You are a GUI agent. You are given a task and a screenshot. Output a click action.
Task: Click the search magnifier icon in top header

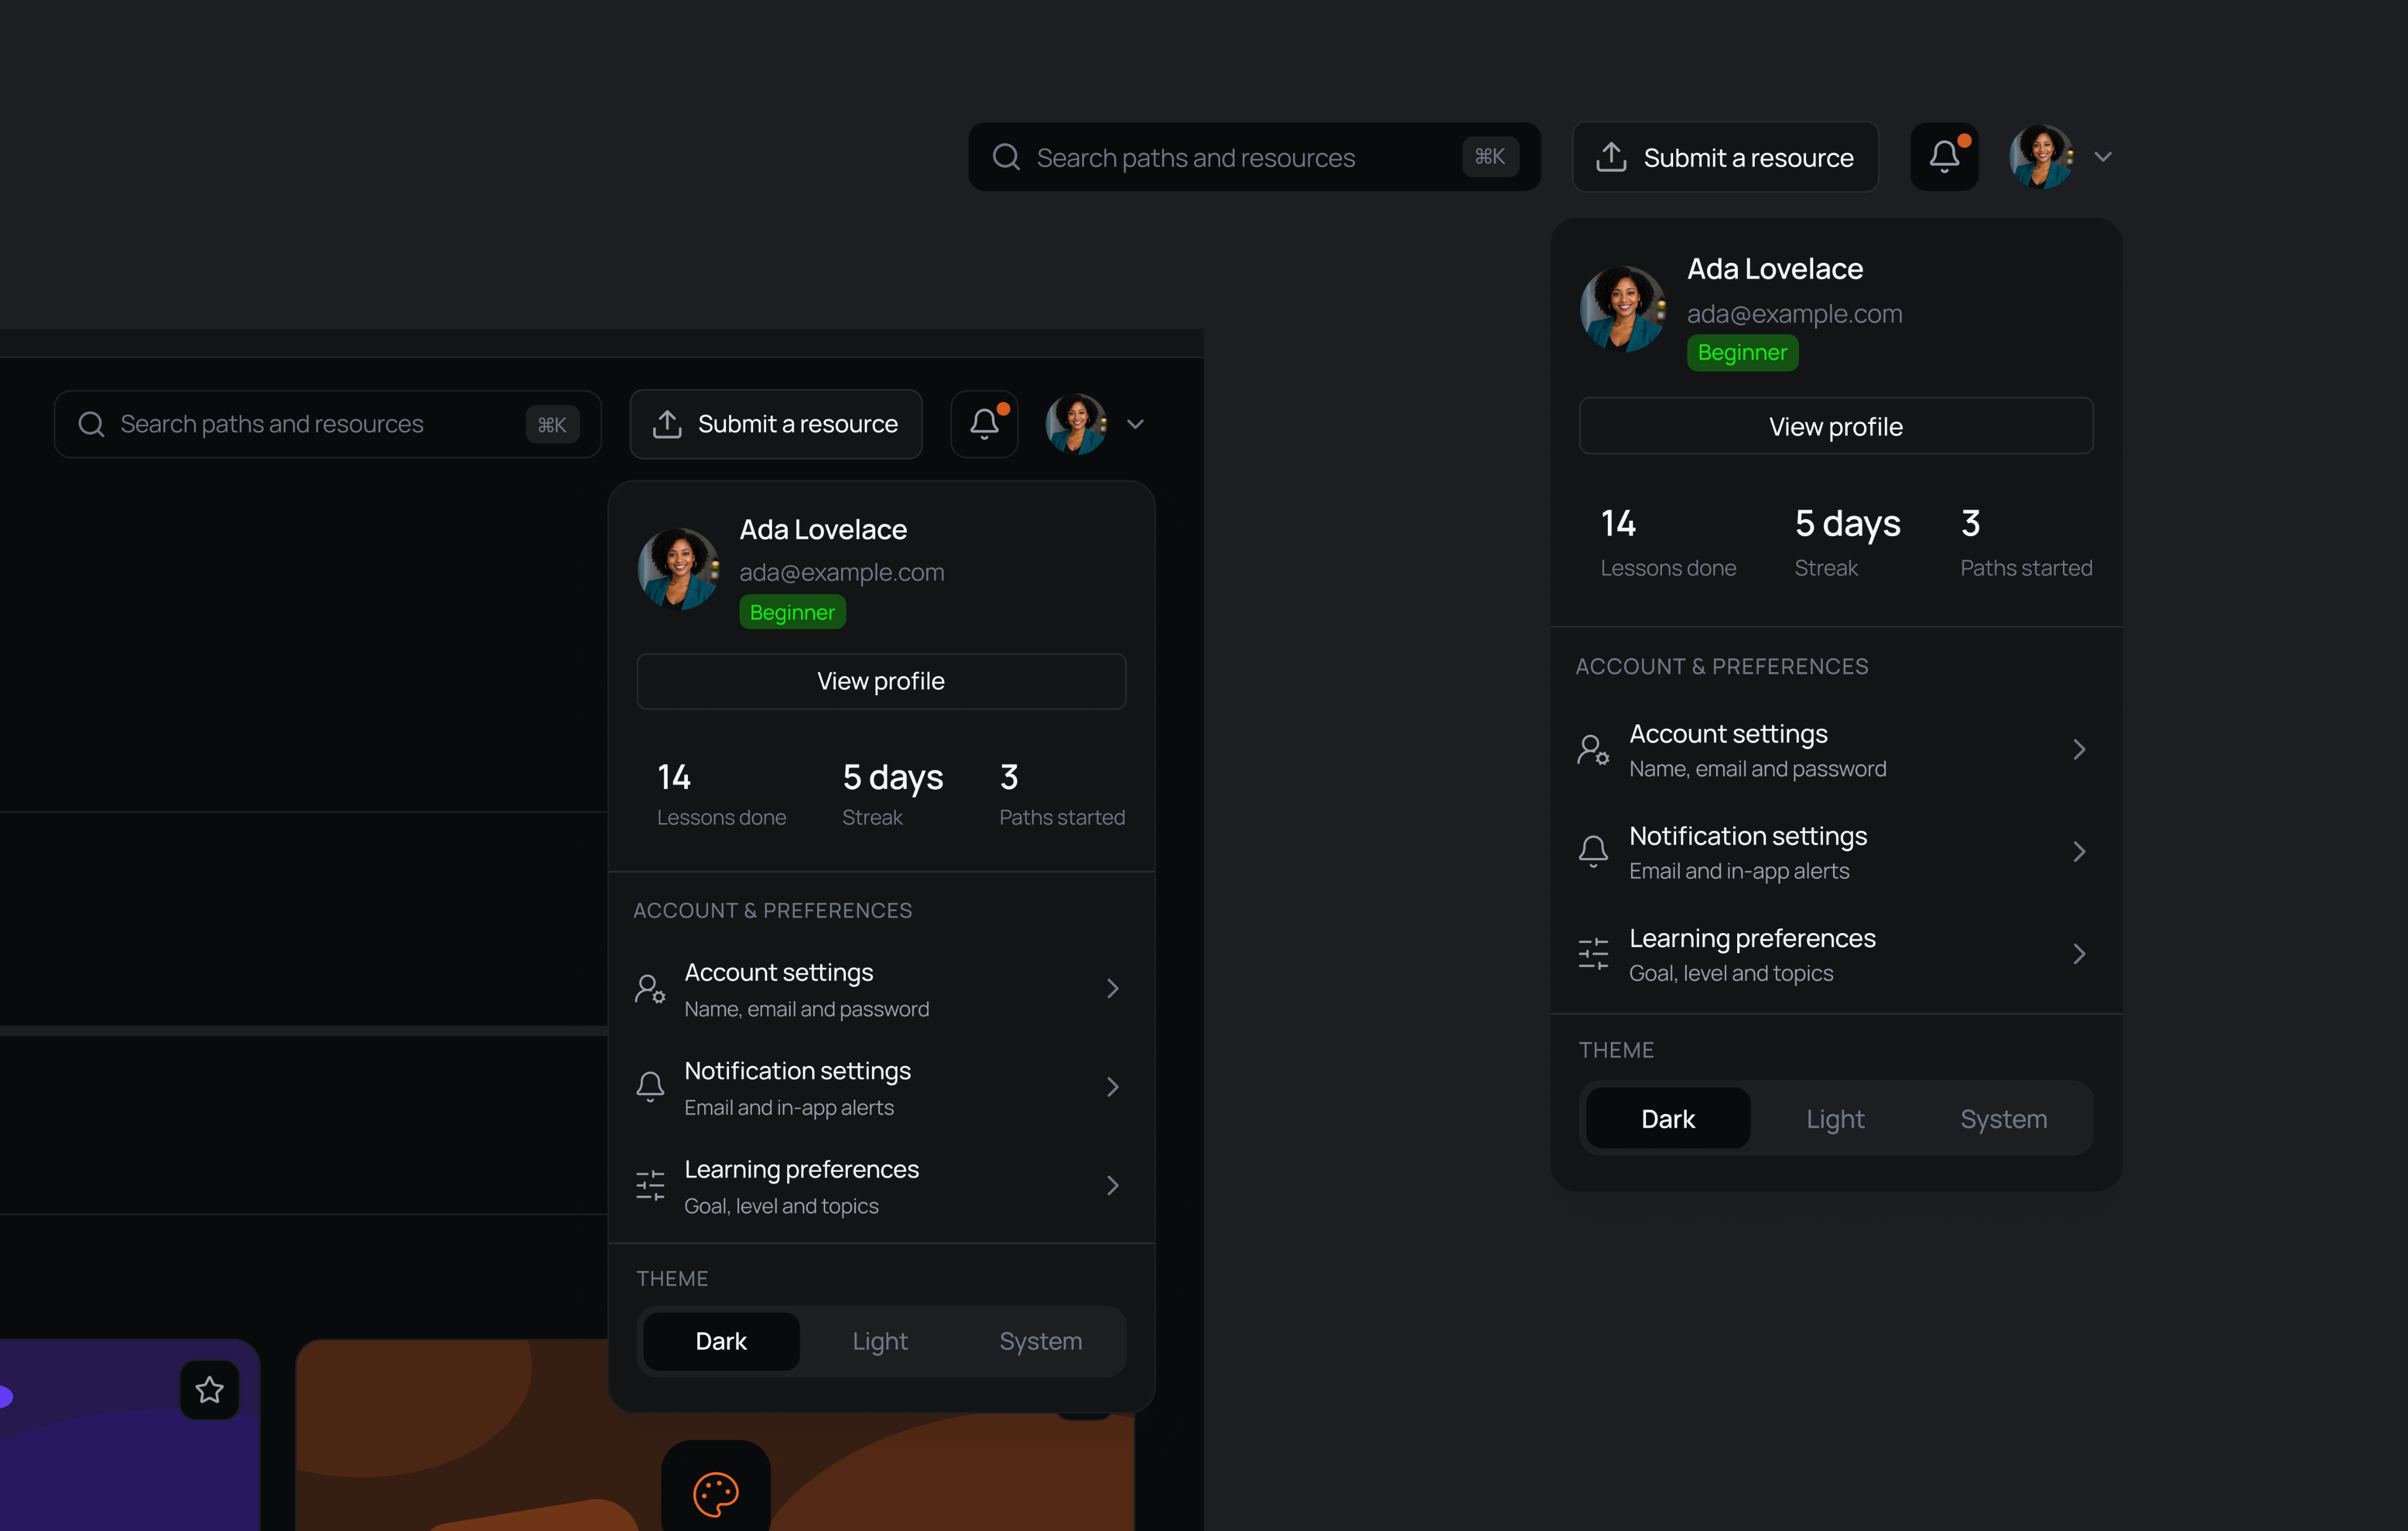(1006, 157)
